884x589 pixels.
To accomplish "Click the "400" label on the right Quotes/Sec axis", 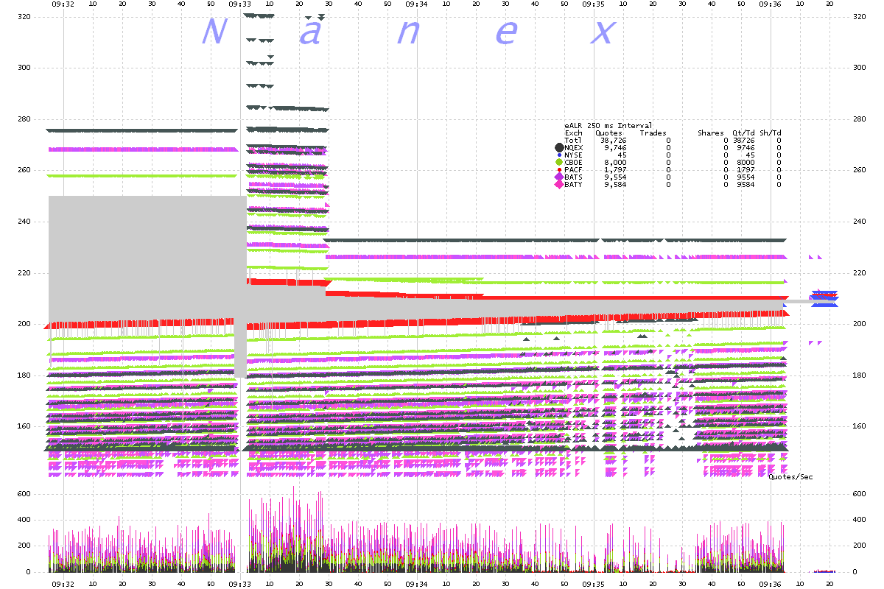I will [860, 520].
